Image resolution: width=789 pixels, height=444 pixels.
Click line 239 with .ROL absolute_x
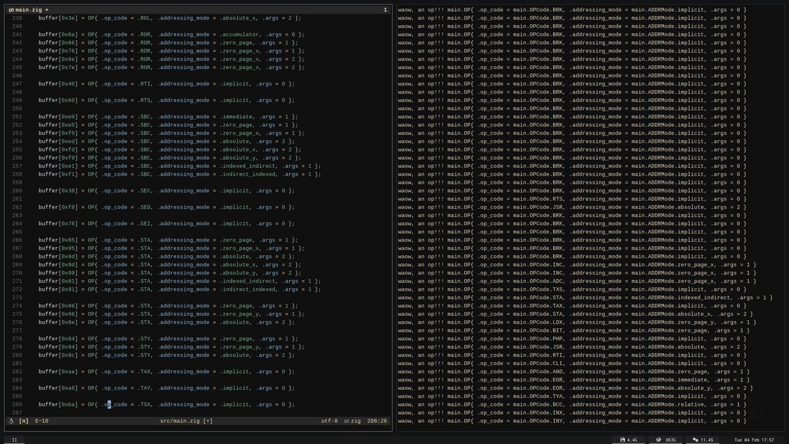click(171, 18)
